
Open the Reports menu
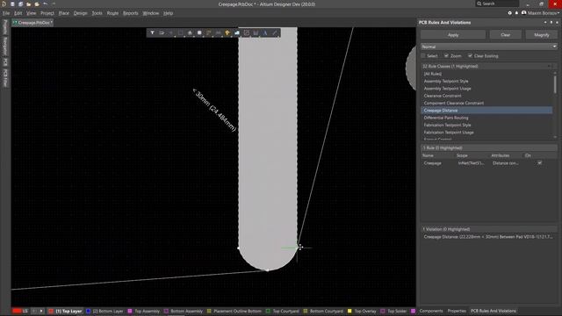(x=131, y=13)
